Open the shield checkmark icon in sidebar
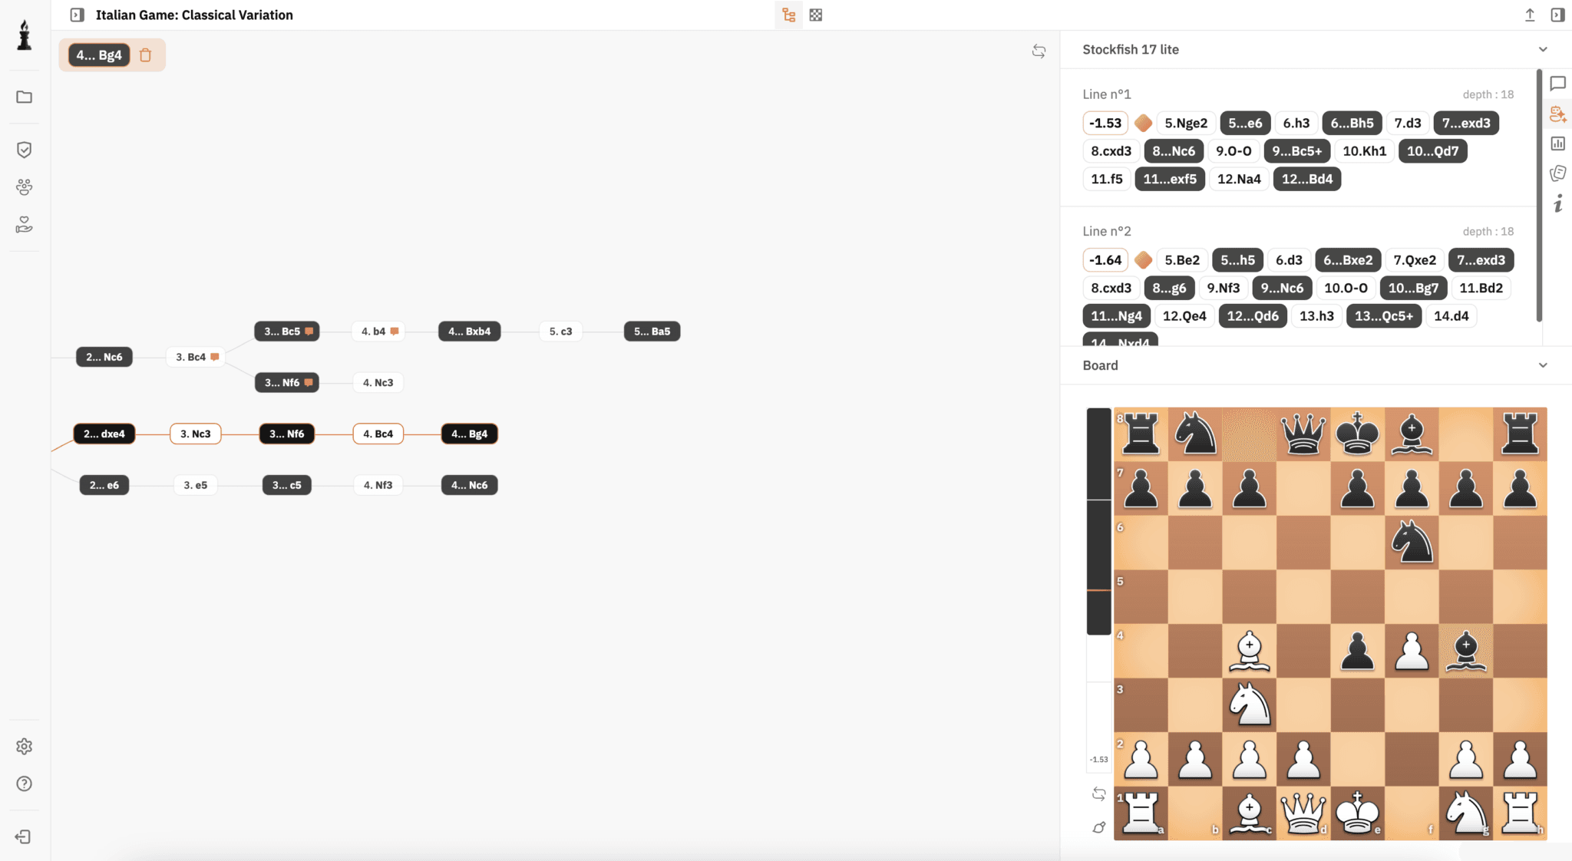The width and height of the screenshot is (1572, 861). [x=25, y=150]
